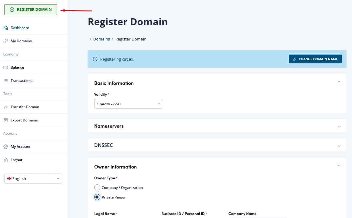This screenshot has width=352, height=218.
Task: Expand the DNSSEC section
Action: coord(339,146)
